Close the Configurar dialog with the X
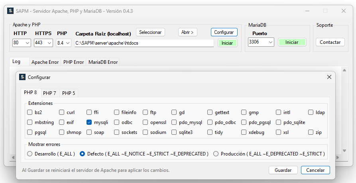 (x=329, y=77)
